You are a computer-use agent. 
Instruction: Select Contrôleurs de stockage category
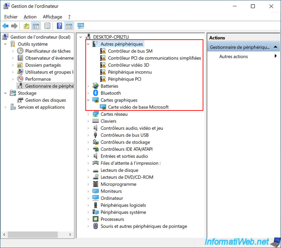click(x=125, y=142)
